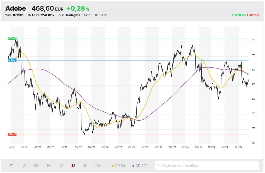Show the 10J chart history
Screen dimensions: 265x173
tap(97, 165)
